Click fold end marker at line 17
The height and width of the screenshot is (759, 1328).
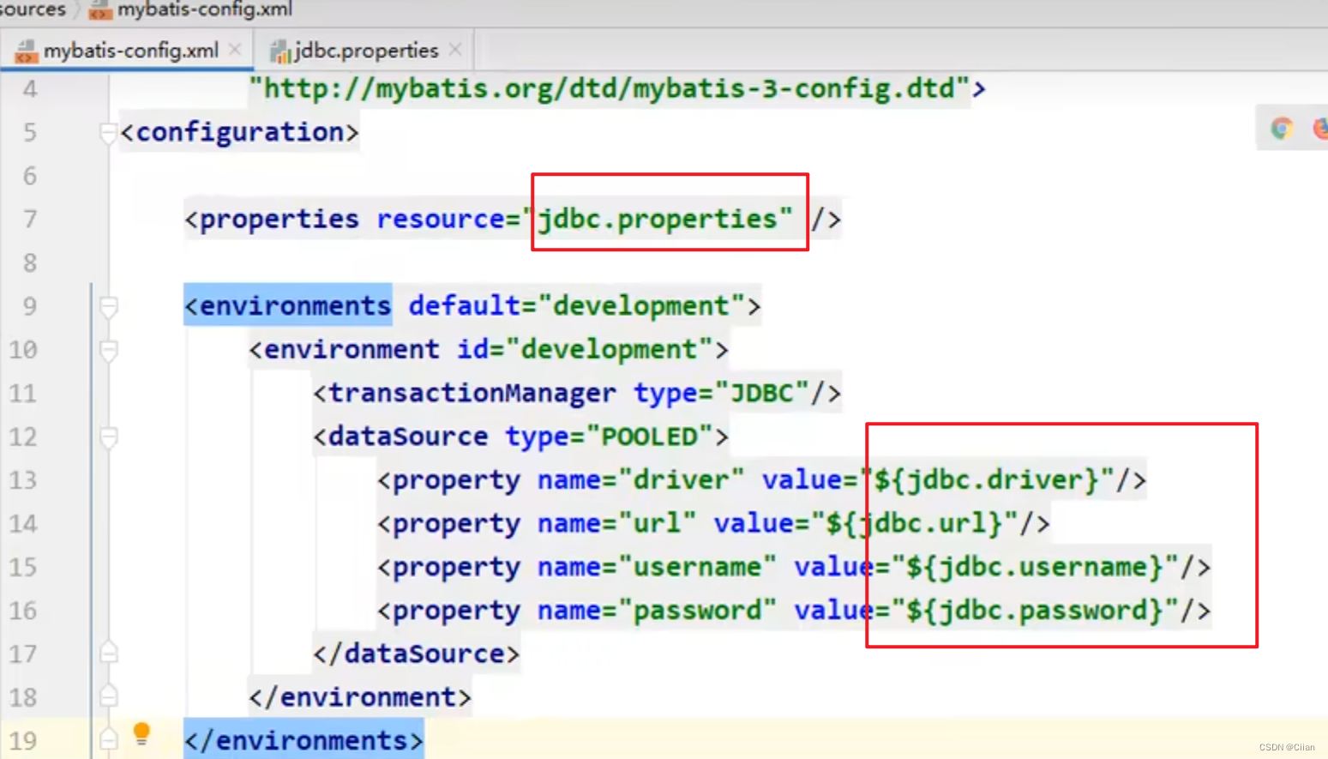(x=108, y=654)
